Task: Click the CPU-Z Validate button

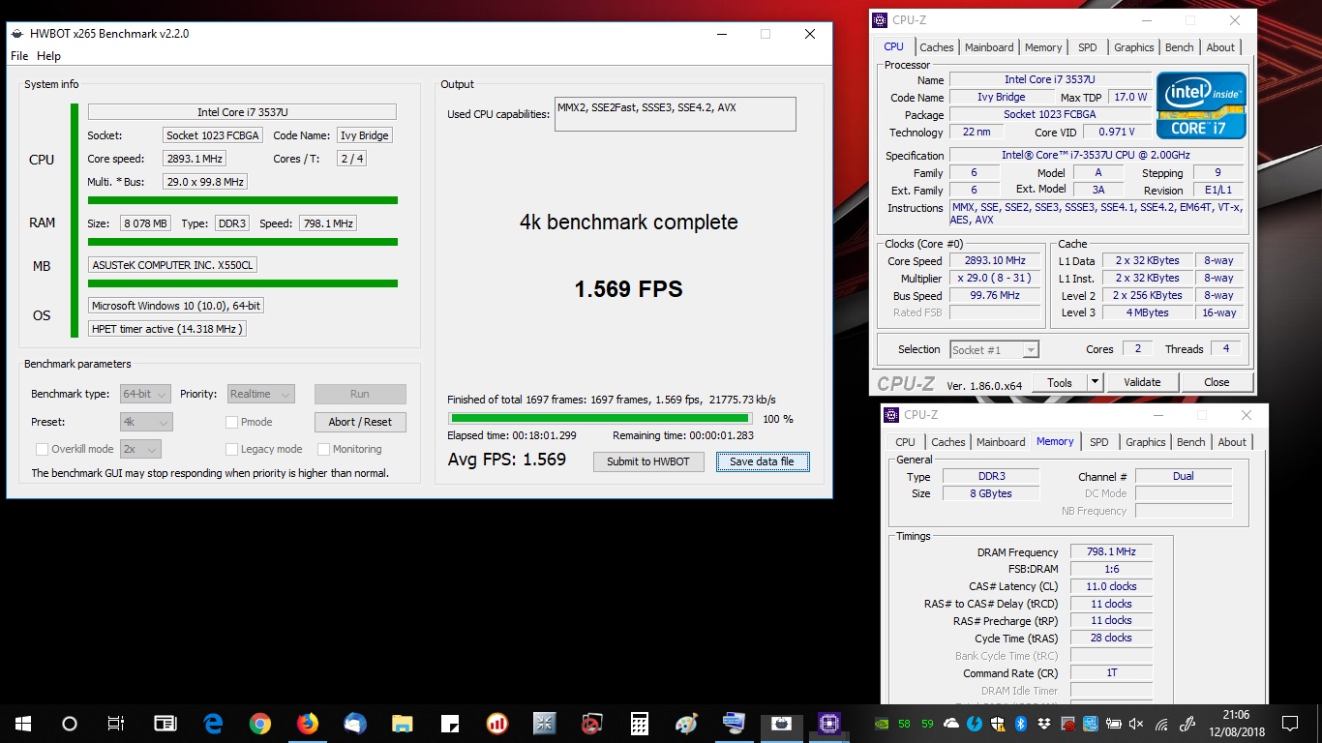Action: (1142, 382)
